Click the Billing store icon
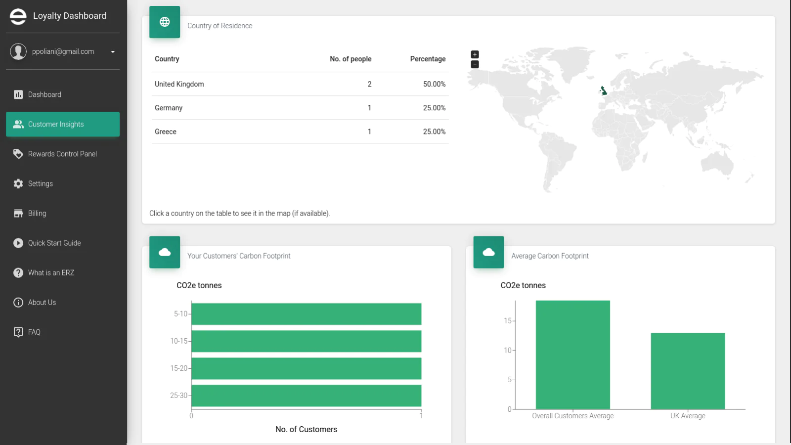 [x=18, y=213]
